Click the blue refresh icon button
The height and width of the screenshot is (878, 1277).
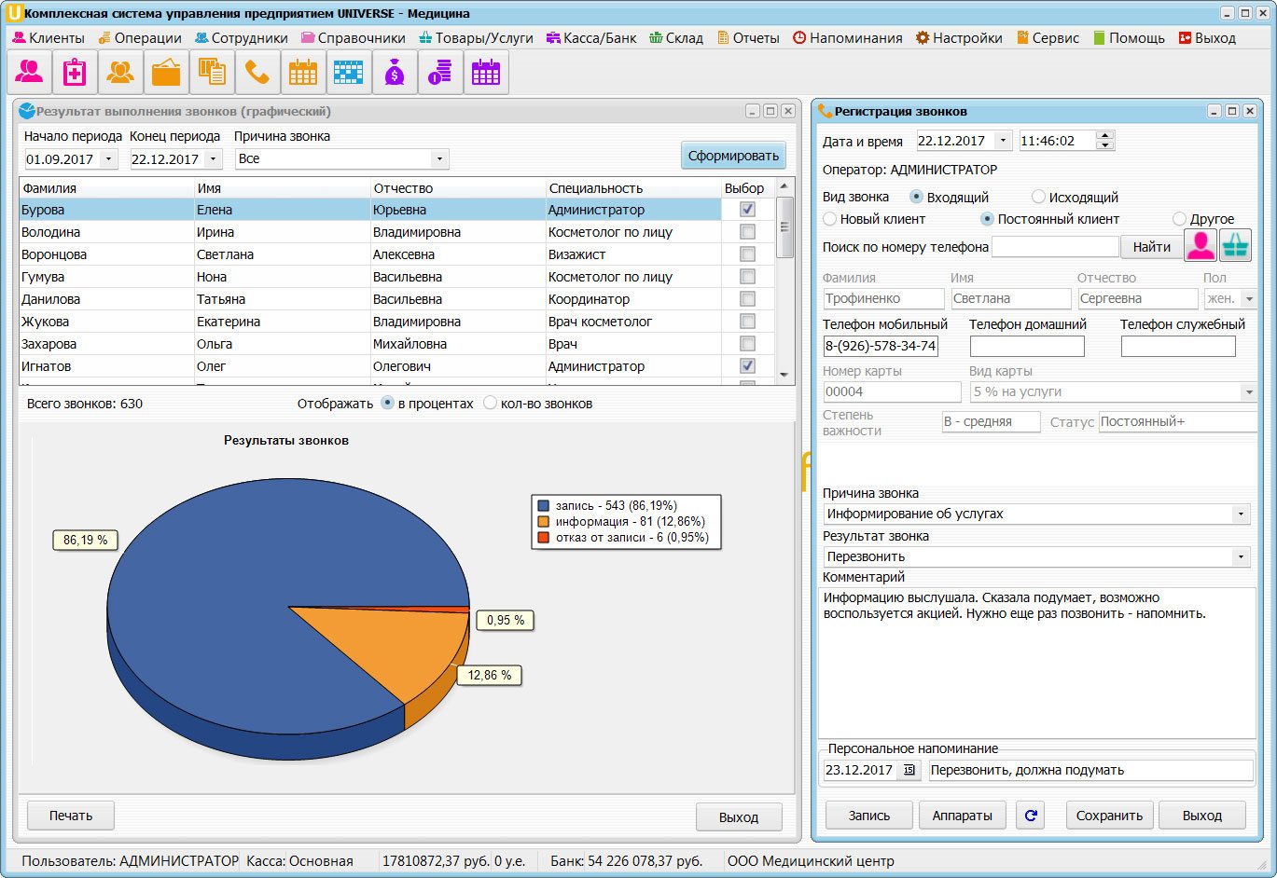[1031, 816]
